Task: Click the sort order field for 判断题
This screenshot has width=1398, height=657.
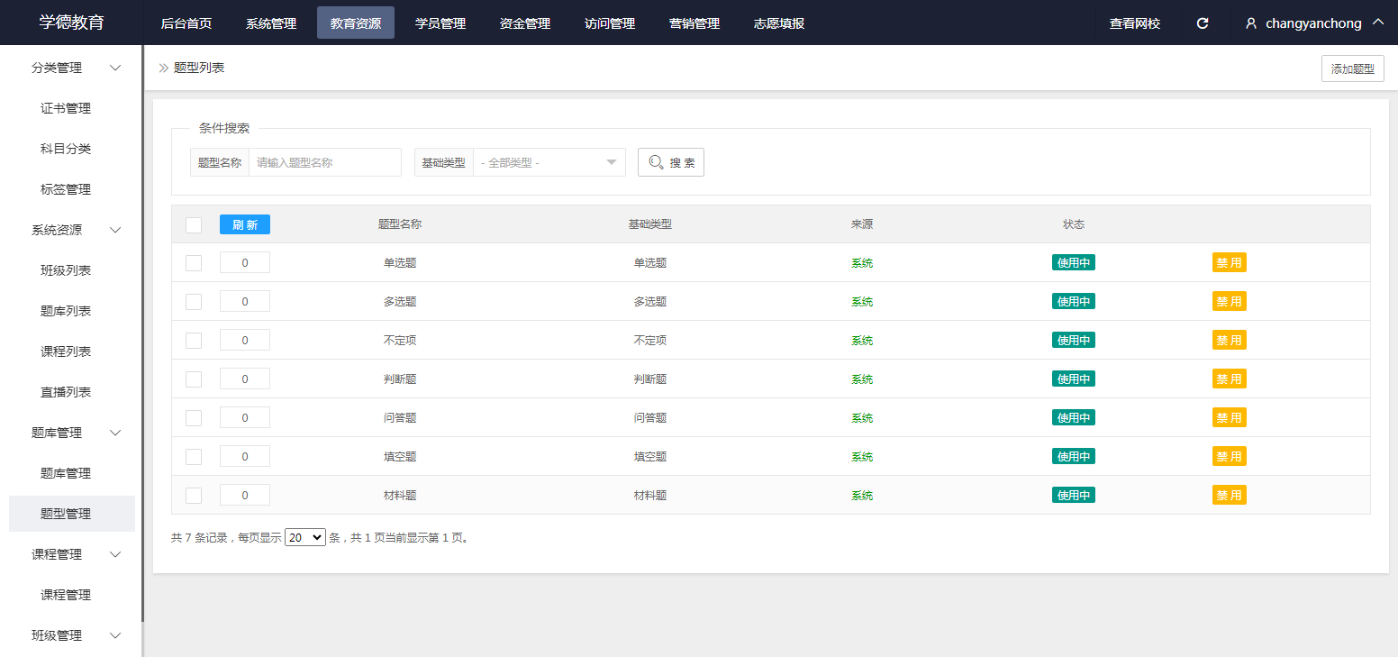Action: pyautogui.click(x=245, y=379)
